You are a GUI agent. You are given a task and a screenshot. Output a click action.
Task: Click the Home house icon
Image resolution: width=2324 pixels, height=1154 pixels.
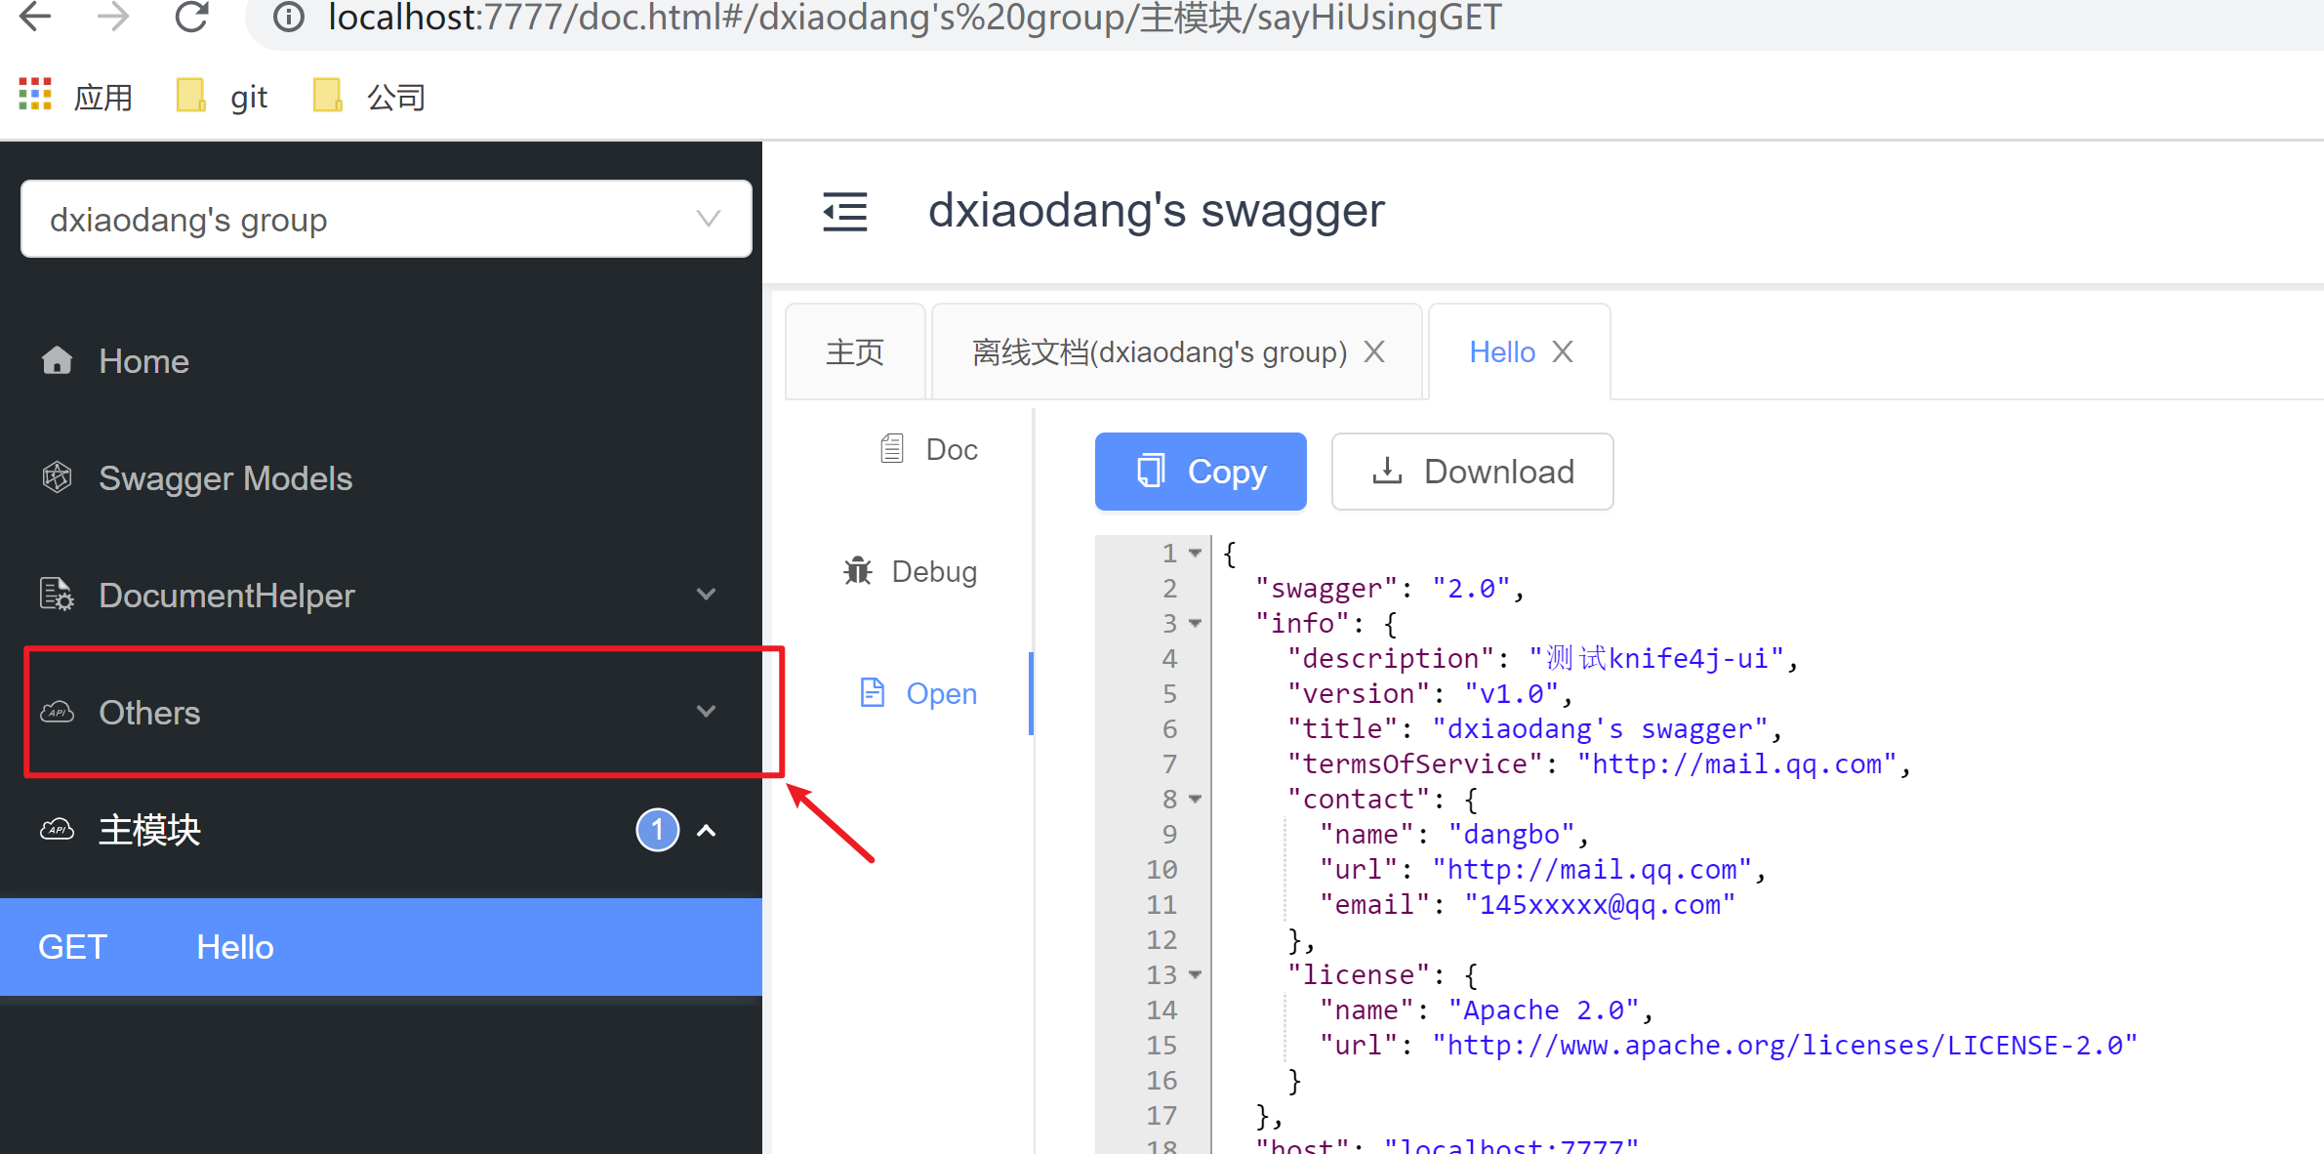tap(58, 360)
